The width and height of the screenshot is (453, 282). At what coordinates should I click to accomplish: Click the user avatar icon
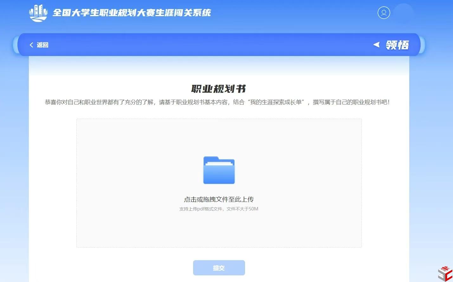(x=384, y=13)
